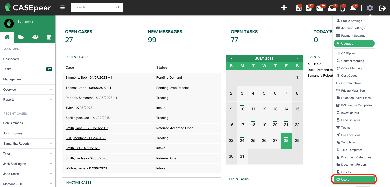Screen dimensions: 390x187
Task: Click the settings gear icon
Action: pyautogui.click(x=370, y=8)
